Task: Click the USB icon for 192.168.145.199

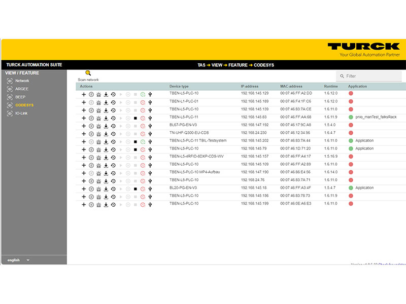Action: click(150, 205)
